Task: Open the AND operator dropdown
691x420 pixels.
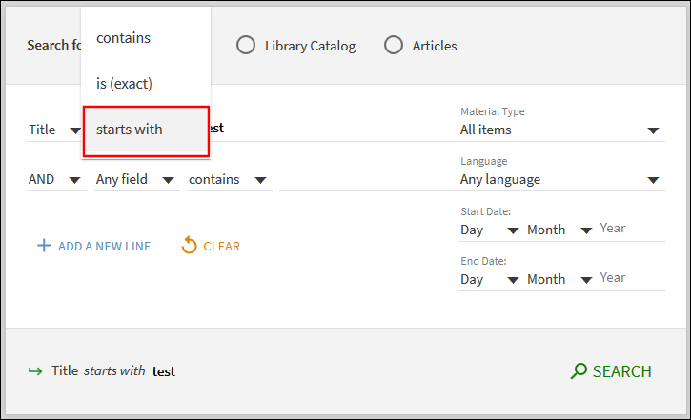Action: 56,179
